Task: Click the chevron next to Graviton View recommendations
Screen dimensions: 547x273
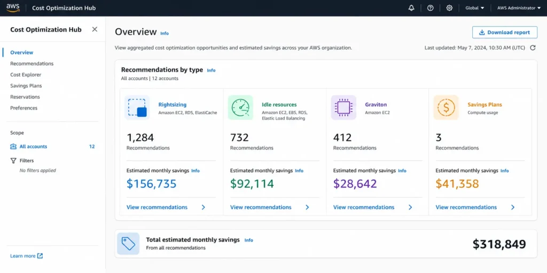Action: pos(410,207)
